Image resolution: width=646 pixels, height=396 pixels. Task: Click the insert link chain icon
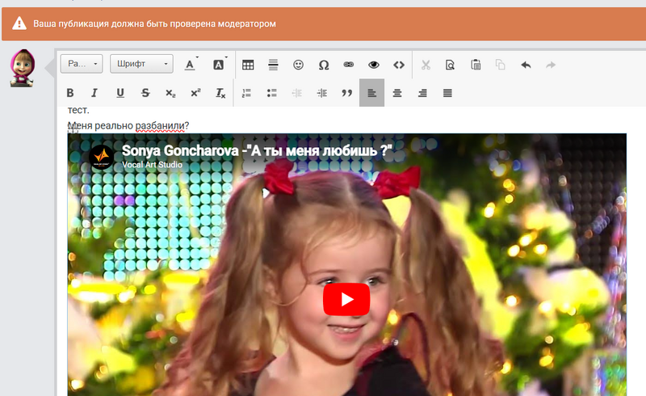[x=348, y=65]
